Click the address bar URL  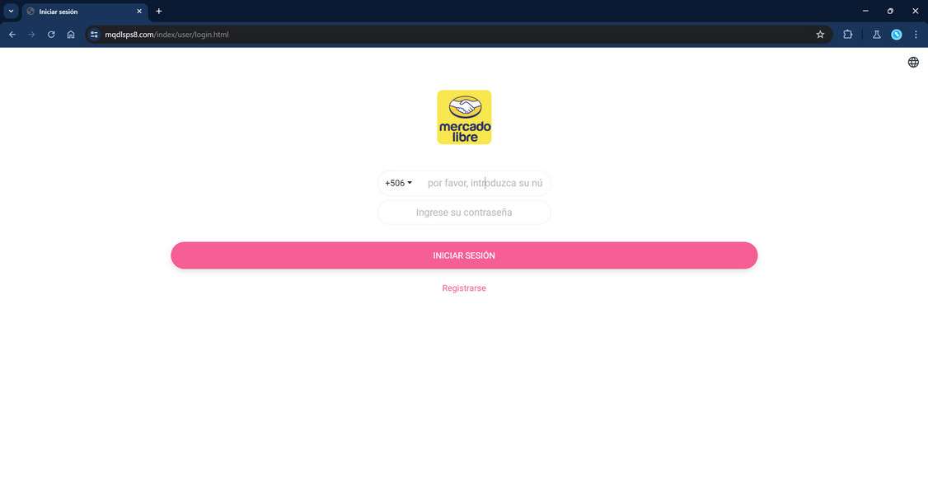click(x=165, y=34)
